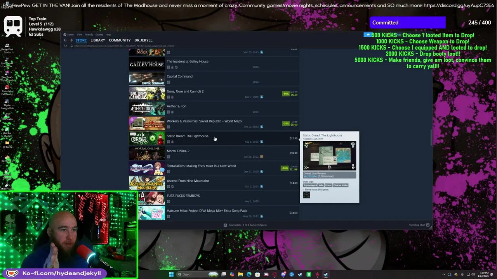This screenshot has height=279, width=497.
Task: Open the taskbar clock and date
Action: (x=483, y=274)
